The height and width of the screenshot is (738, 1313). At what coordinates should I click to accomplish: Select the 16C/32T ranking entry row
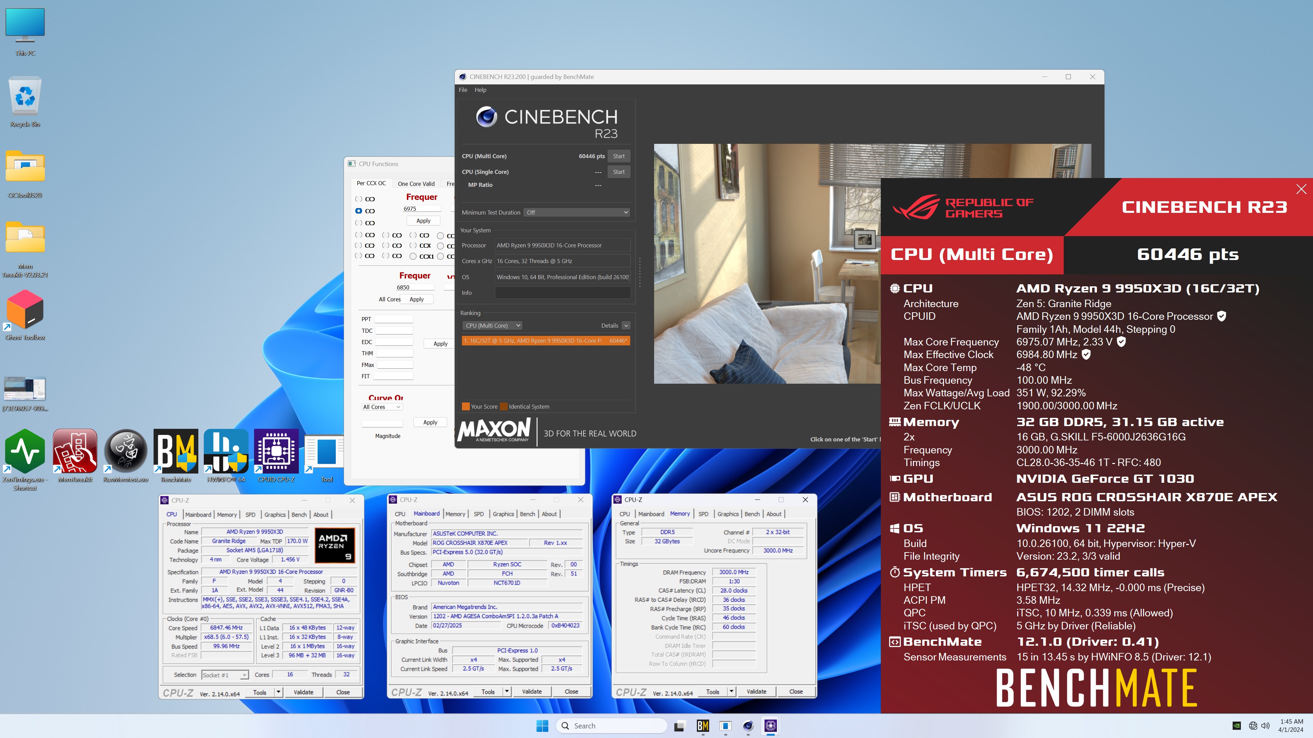[546, 341]
